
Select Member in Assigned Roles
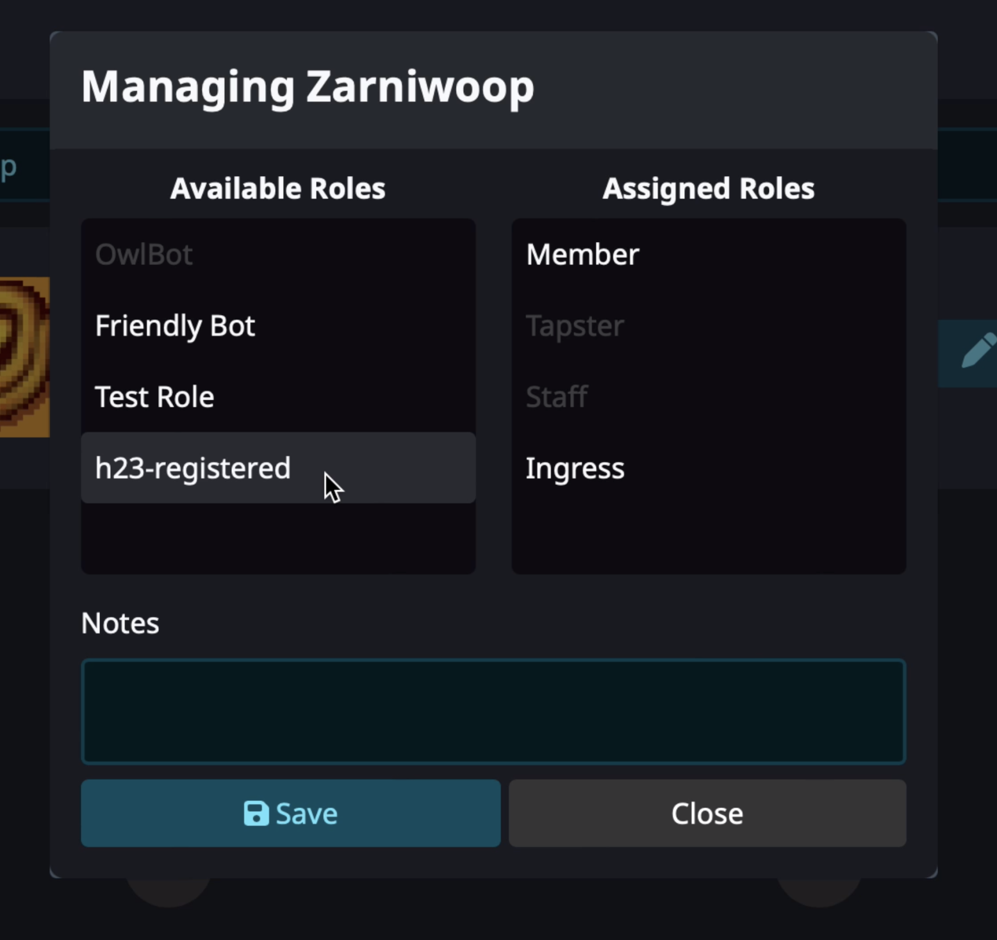709,255
